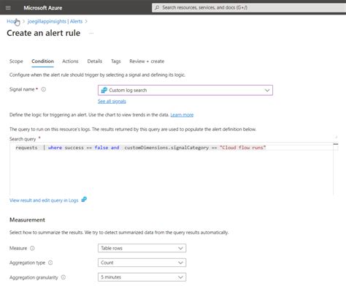Click the Aggregation type info icon
The image size is (346, 286).
coord(50,263)
